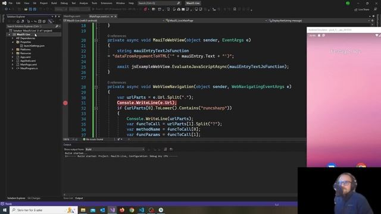
Task: Toggle Solution Explorer preview selected items icon
Action: pos(50,21)
